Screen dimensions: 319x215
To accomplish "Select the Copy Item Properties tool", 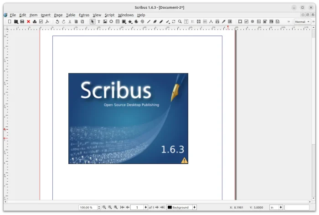I will click(x=217, y=21).
